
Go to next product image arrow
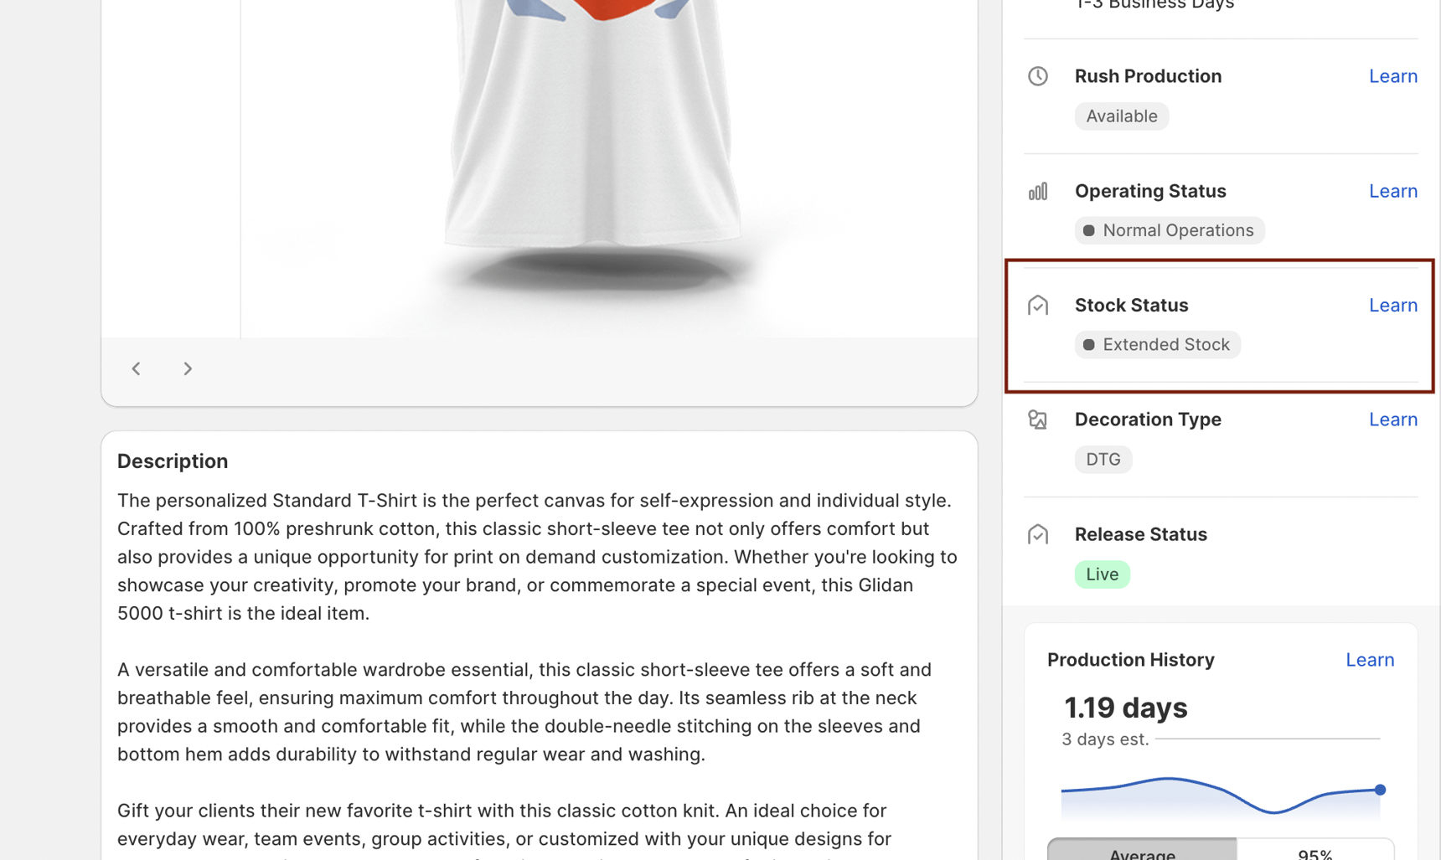coord(188,368)
